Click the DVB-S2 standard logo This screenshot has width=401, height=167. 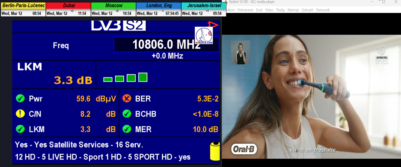[x=118, y=26]
